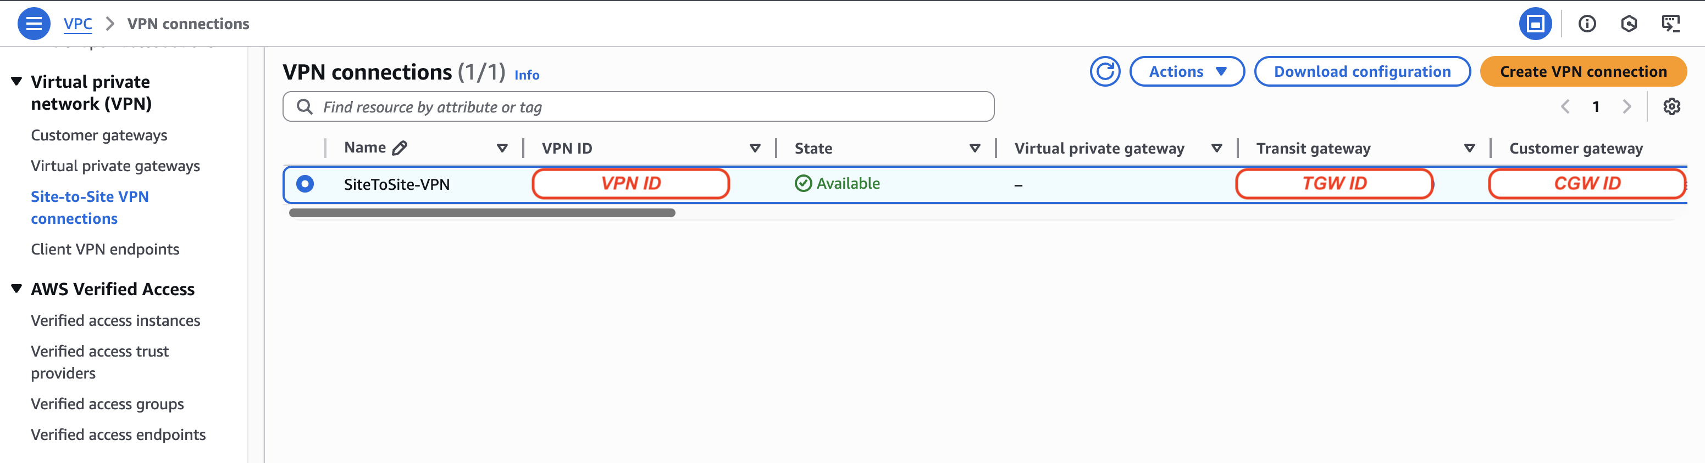Image resolution: width=1705 pixels, height=463 pixels.
Task: Click the info circle icon in header
Action: pyautogui.click(x=1586, y=24)
